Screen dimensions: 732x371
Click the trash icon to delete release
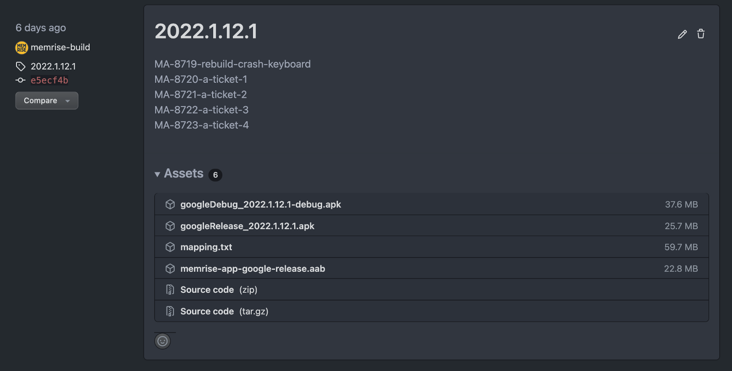coord(701,33)
